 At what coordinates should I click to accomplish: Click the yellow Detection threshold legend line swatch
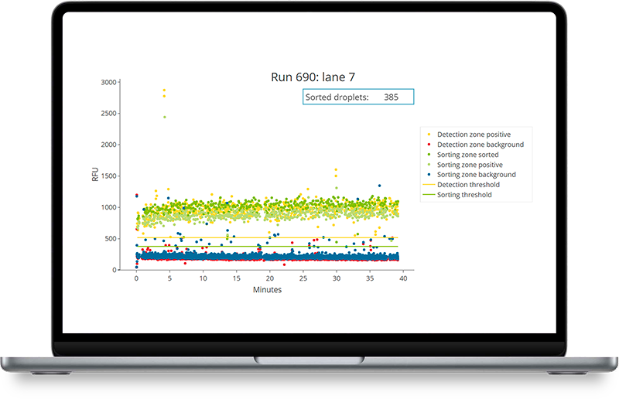[429, 185]
